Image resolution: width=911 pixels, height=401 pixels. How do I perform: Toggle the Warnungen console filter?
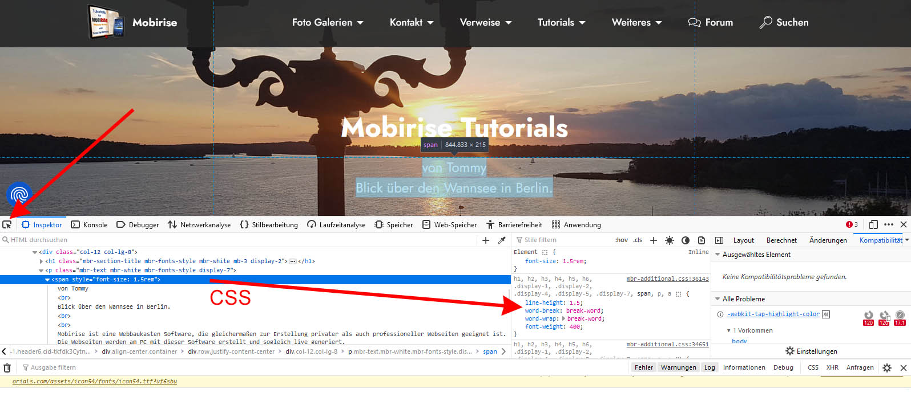click(x=678, y=367)
